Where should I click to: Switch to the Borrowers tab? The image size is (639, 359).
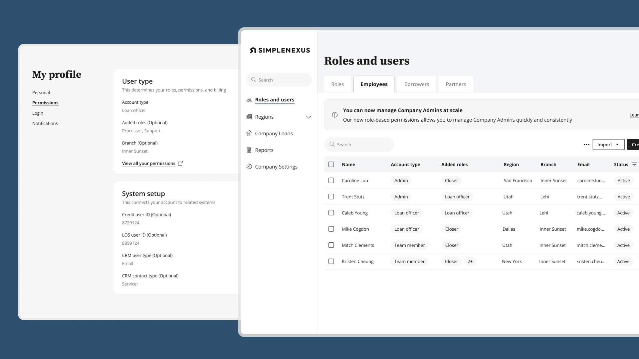[416, 84]
